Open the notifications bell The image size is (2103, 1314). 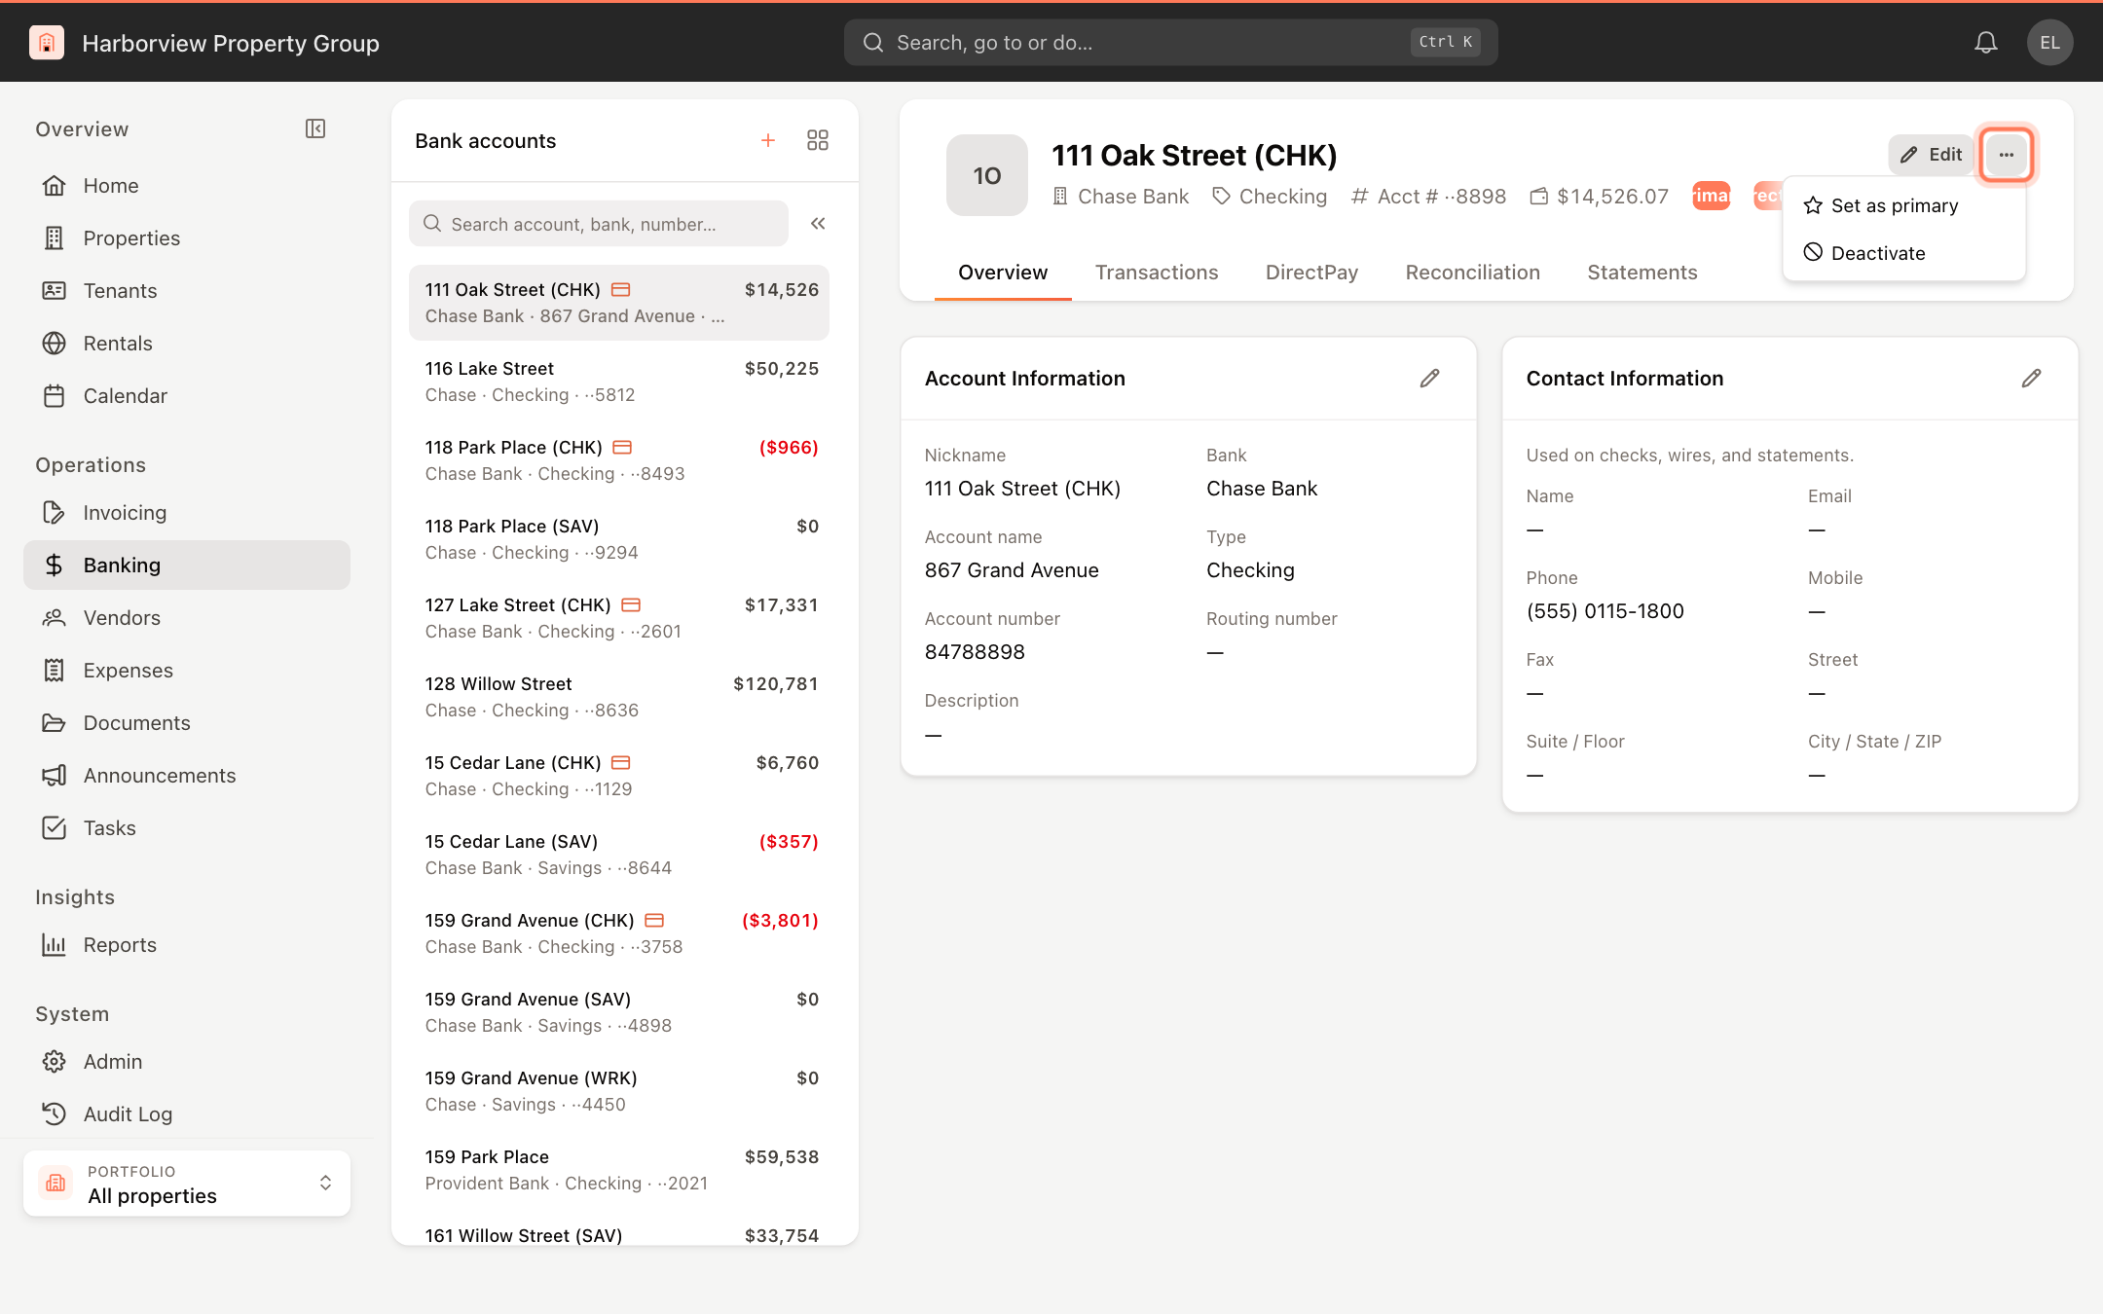point(1986,43)
